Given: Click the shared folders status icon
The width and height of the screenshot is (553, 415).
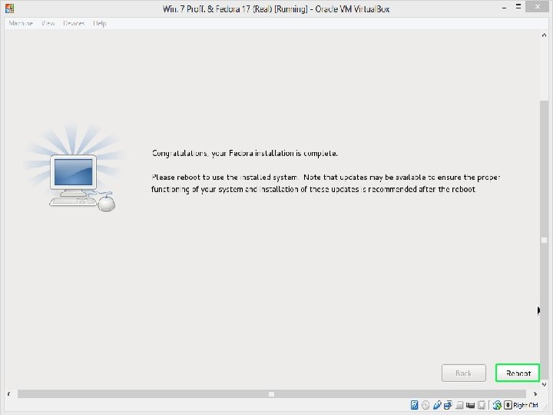Looking at the screenshot, I should [x=459, y=405].
